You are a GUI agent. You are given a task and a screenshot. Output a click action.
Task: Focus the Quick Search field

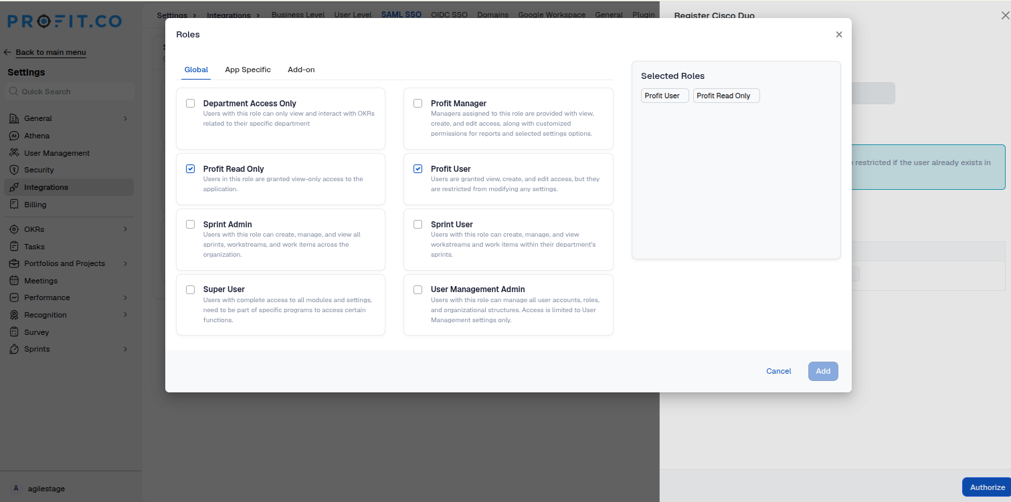click(70, 92)
